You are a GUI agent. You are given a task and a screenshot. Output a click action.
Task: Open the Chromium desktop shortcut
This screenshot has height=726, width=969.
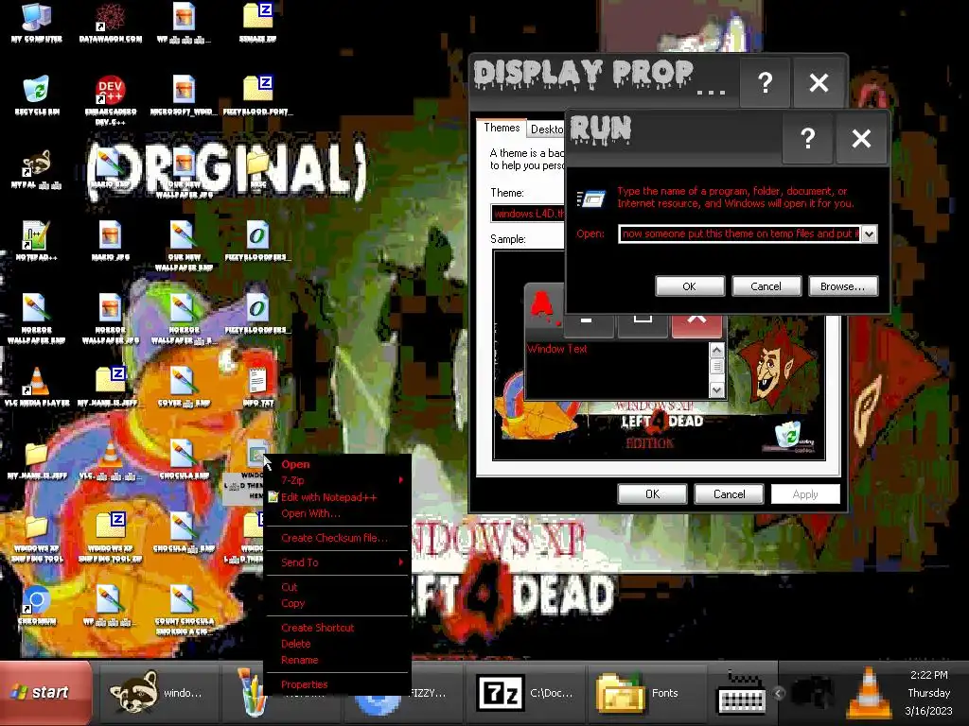(37, 605)
